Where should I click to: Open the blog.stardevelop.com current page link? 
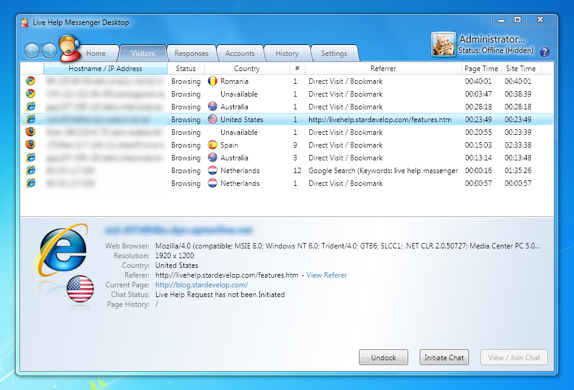pos(202,285)
